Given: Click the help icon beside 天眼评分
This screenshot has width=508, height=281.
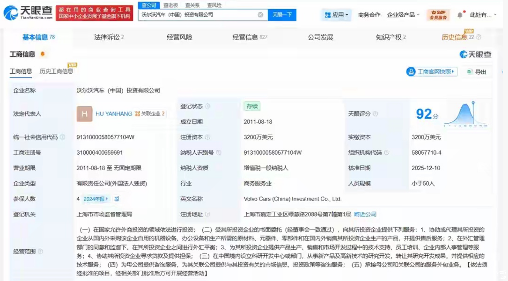Looking at the screenshot, I should [x=375, y=114].
